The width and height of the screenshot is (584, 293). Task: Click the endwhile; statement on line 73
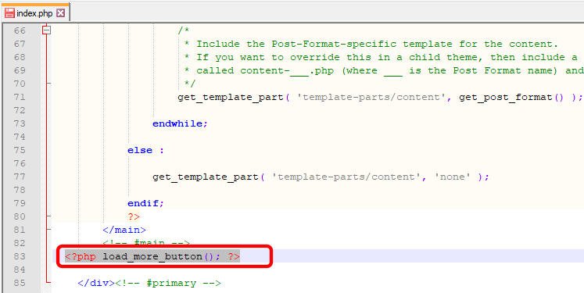180,123
